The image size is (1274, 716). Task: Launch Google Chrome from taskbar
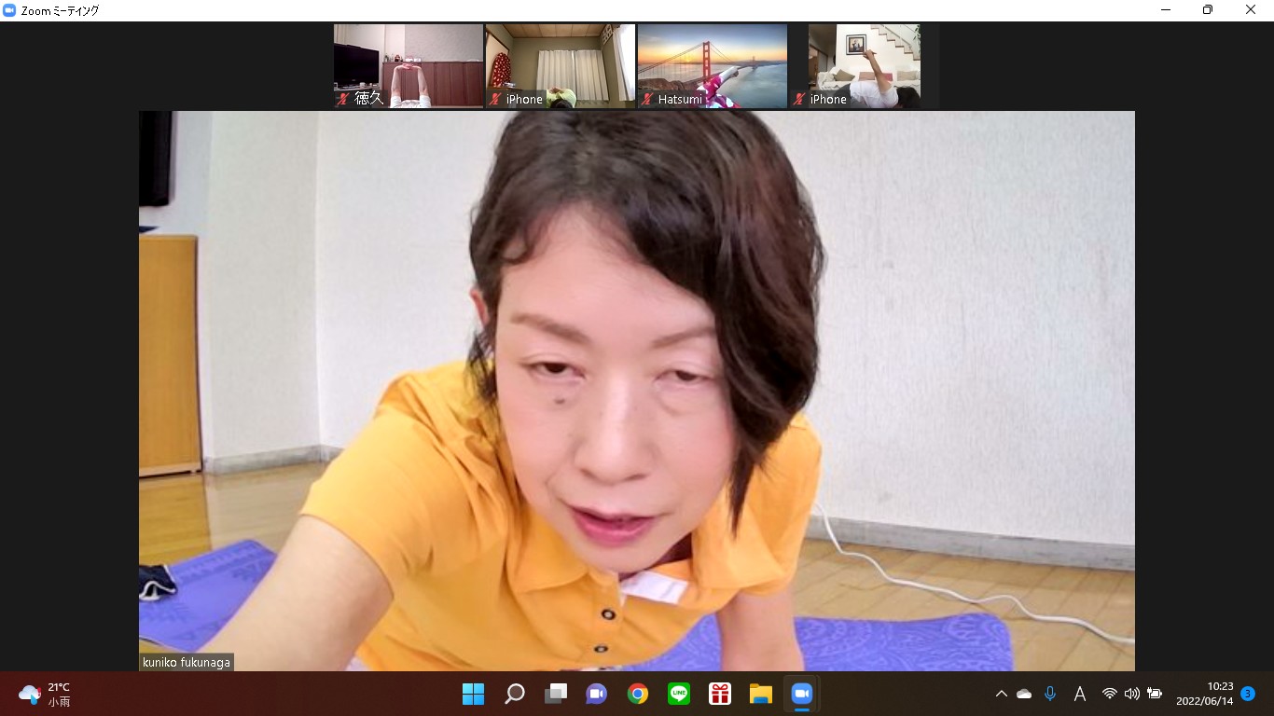(638, 694)
